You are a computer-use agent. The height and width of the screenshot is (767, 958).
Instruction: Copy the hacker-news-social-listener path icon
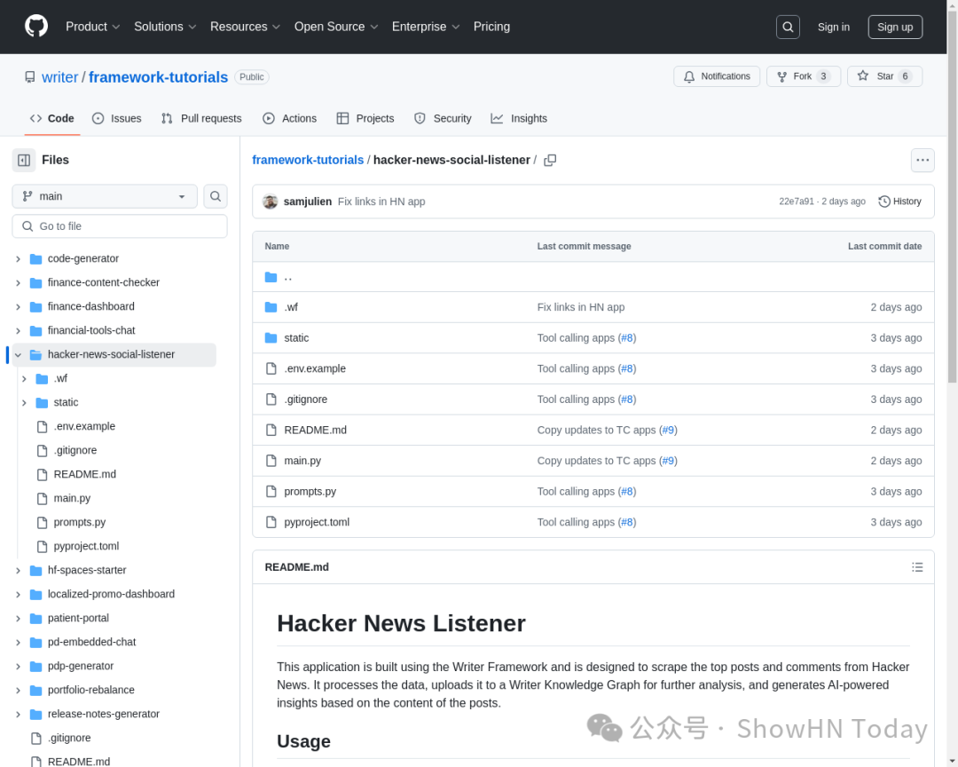[x=550, y=160]
